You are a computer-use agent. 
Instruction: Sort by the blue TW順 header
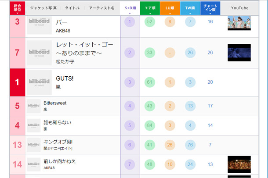pyautogui.click(x=189, y=8)
